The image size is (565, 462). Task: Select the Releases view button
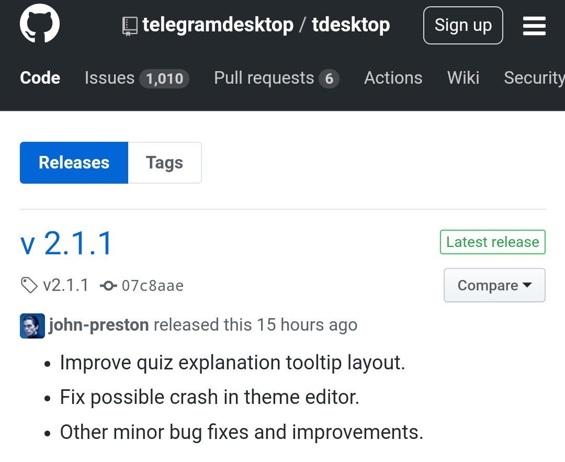pos(74,163)
